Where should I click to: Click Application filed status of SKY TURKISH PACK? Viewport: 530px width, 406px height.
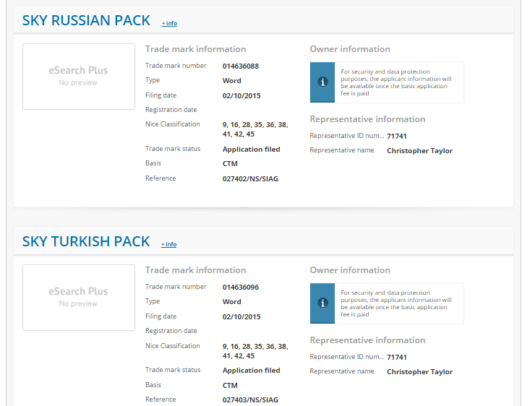tap(252, 371)
